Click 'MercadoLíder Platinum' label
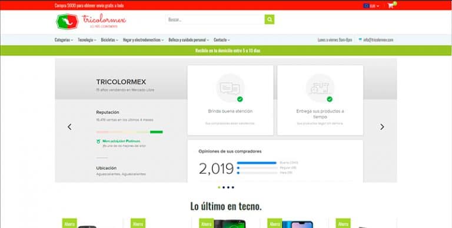This screenshot has height=228, width=452. pos(121,141)
